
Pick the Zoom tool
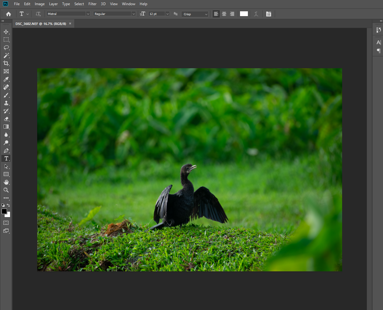(6, 190)
